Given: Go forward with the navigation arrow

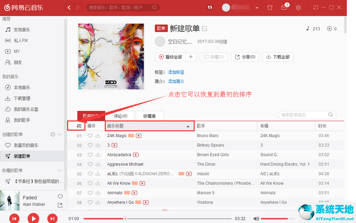Looking at the screenshot, I should coord(78,8).
